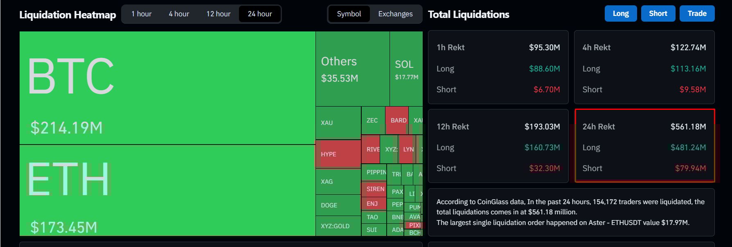Switch heatmap view to "Exchanges"
This screenshot has height=247, width=732.
(395, 13)
